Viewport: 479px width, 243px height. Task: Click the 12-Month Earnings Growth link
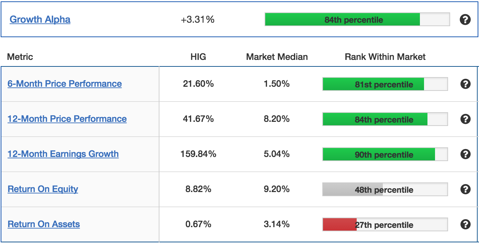(63, 154)
